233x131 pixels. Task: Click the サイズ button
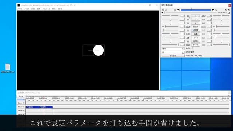point(196,37)
